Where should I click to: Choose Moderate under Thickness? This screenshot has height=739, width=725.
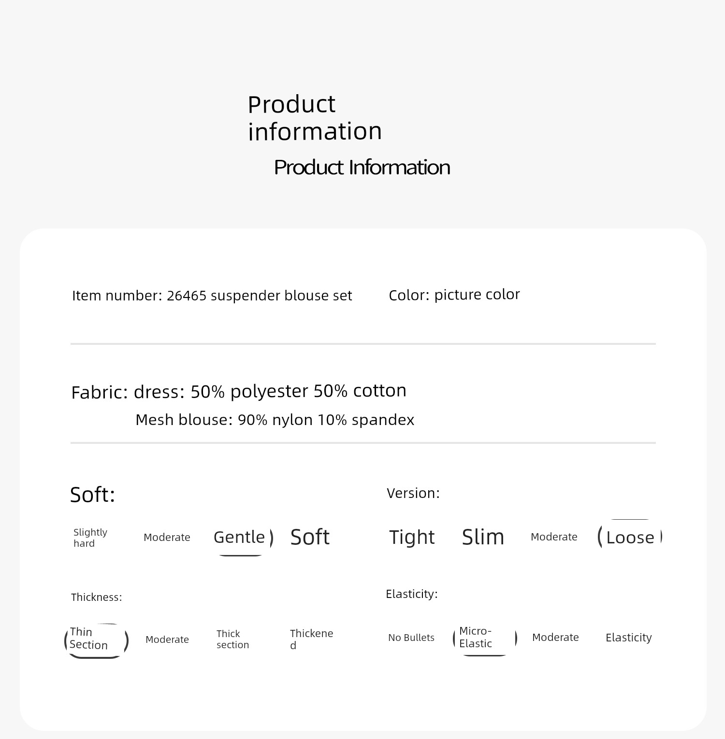[167, 640]
